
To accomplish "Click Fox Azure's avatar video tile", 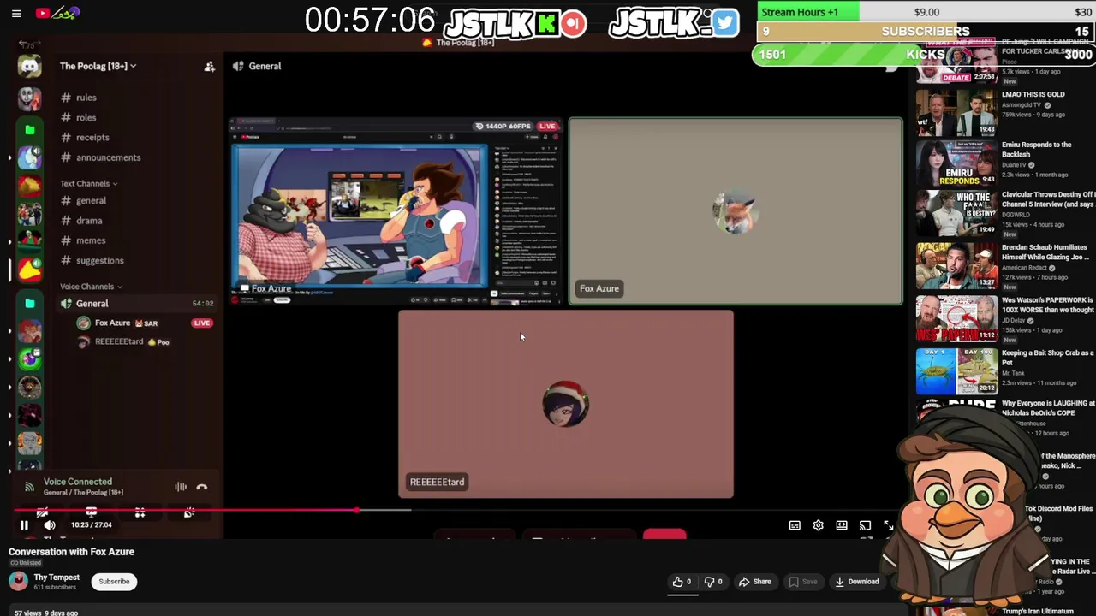I will click(736, 210).
